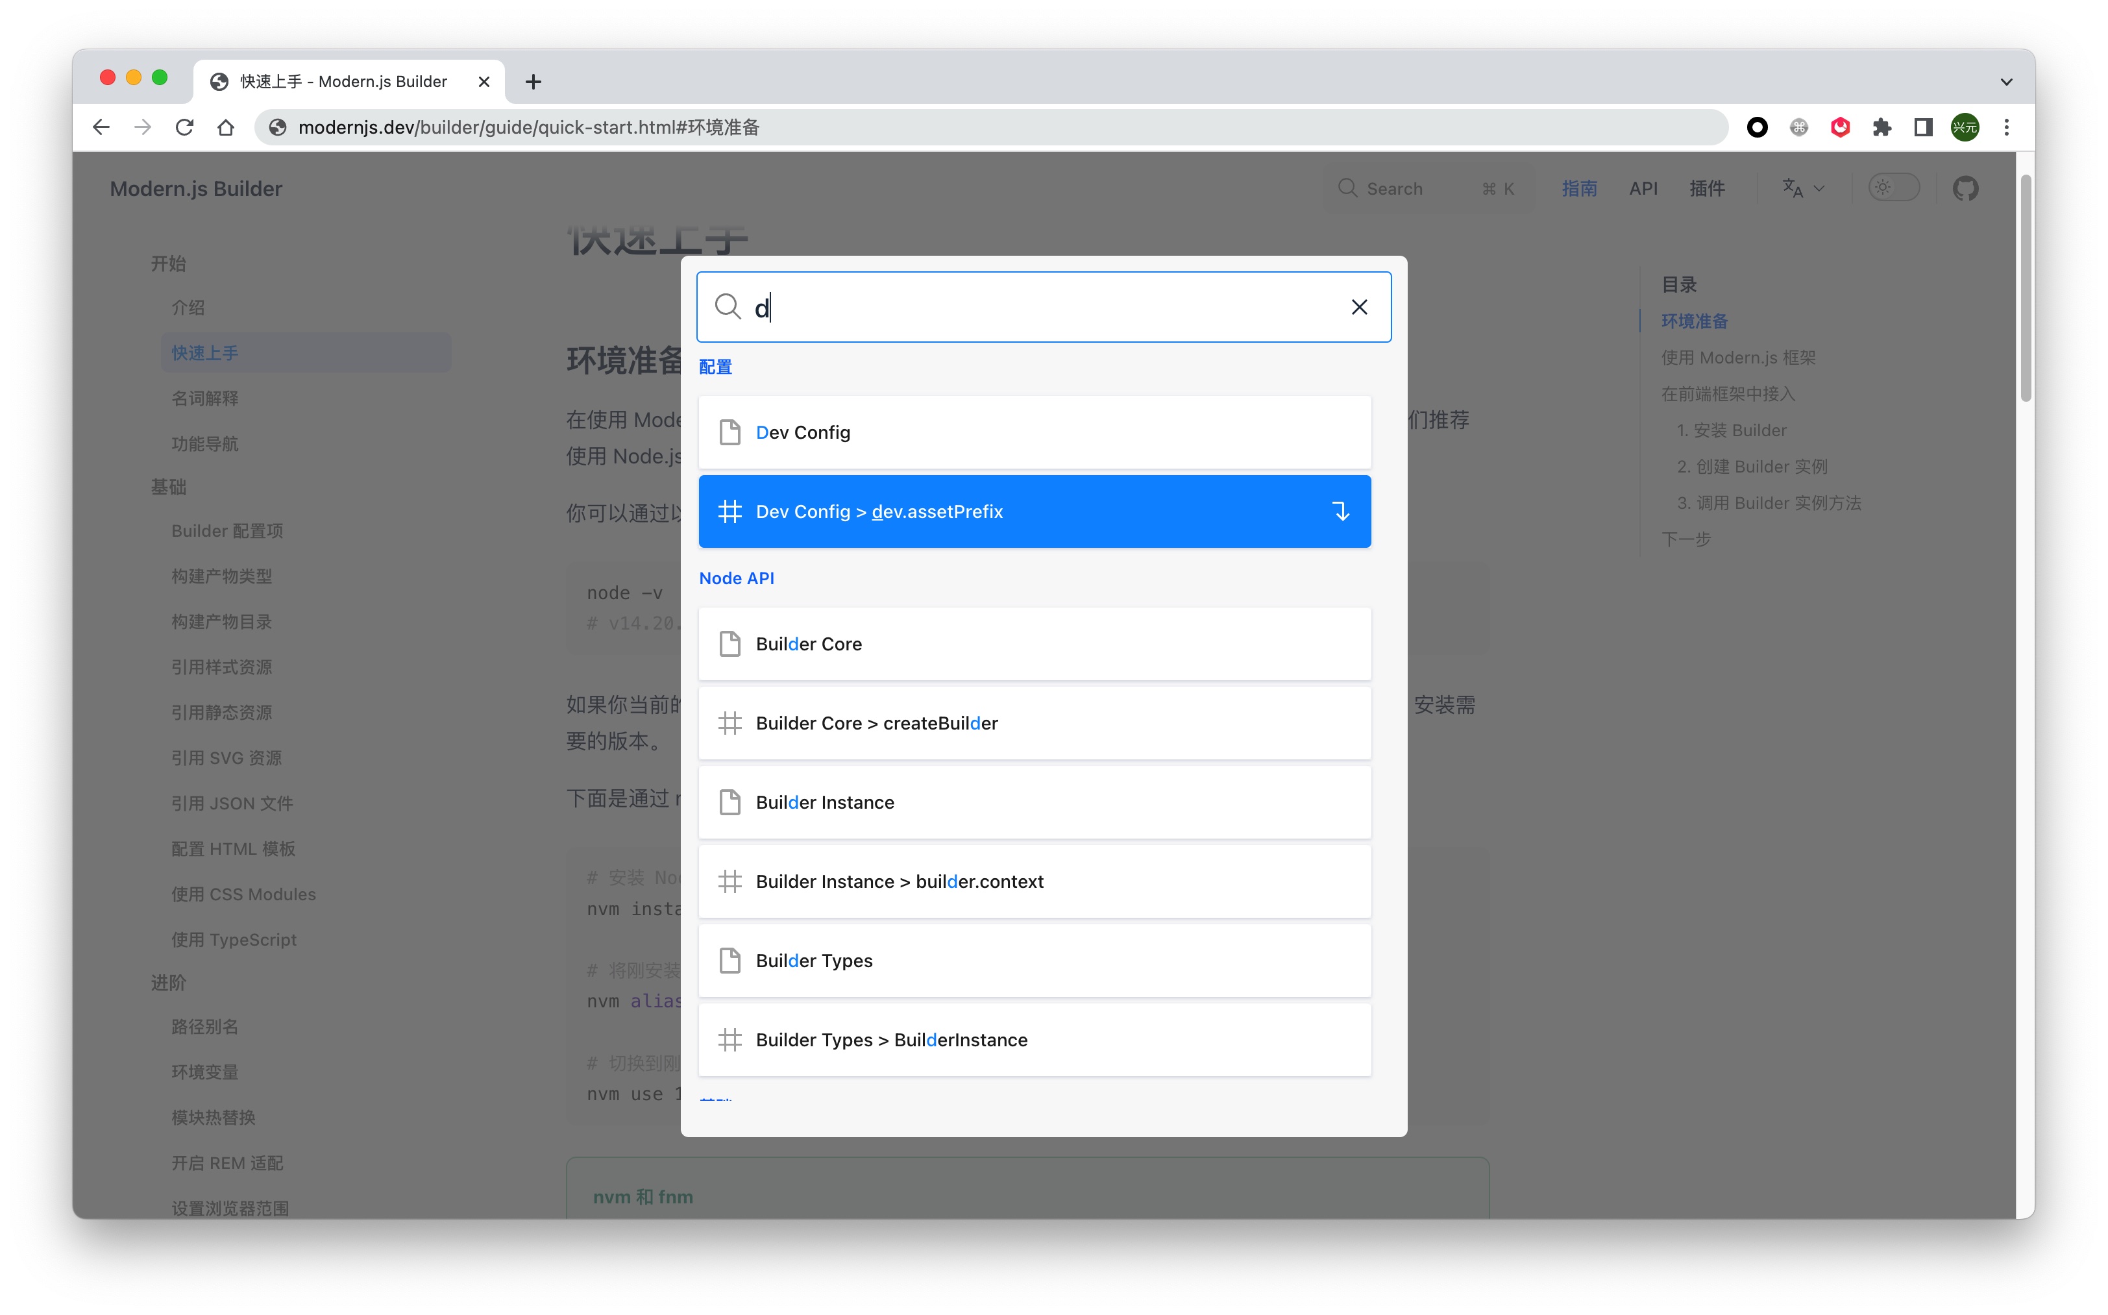Image resolution: width=2108 pixels, height=1315 pixels.
Task: Select 使用 TypeScript in the sidebar
Action: 234,939
